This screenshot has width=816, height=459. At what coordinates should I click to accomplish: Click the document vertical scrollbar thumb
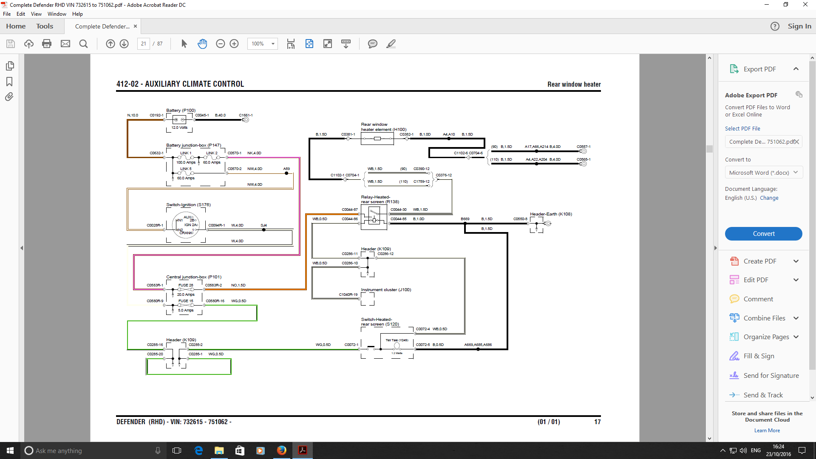point(709,149)
